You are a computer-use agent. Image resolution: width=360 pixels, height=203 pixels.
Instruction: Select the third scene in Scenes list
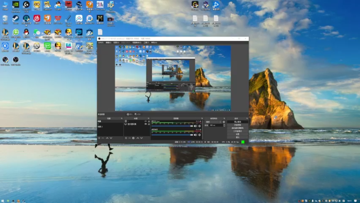pyautogui.click(x=110, y=127)
